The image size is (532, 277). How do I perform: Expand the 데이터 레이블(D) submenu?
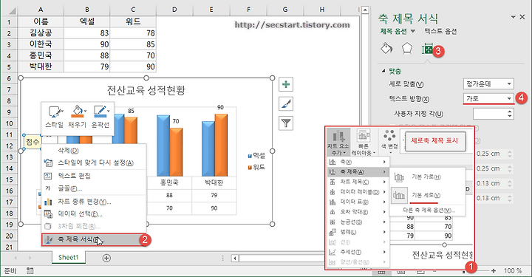(358, 192)
